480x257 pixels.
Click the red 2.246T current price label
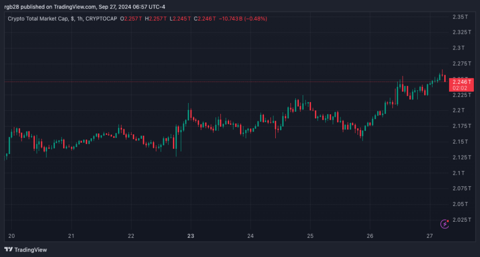click(x=461, y=84)
